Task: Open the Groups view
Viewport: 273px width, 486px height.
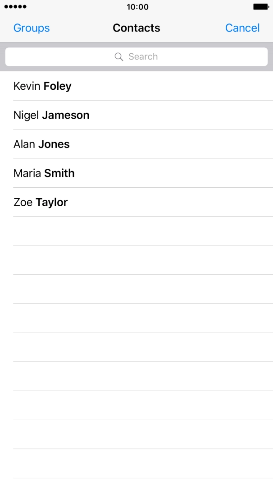Action: pyautogui.click(x=32, y=28)
